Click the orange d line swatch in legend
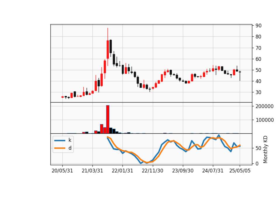This screenshot has width=280, height=201. pos(60,148)
